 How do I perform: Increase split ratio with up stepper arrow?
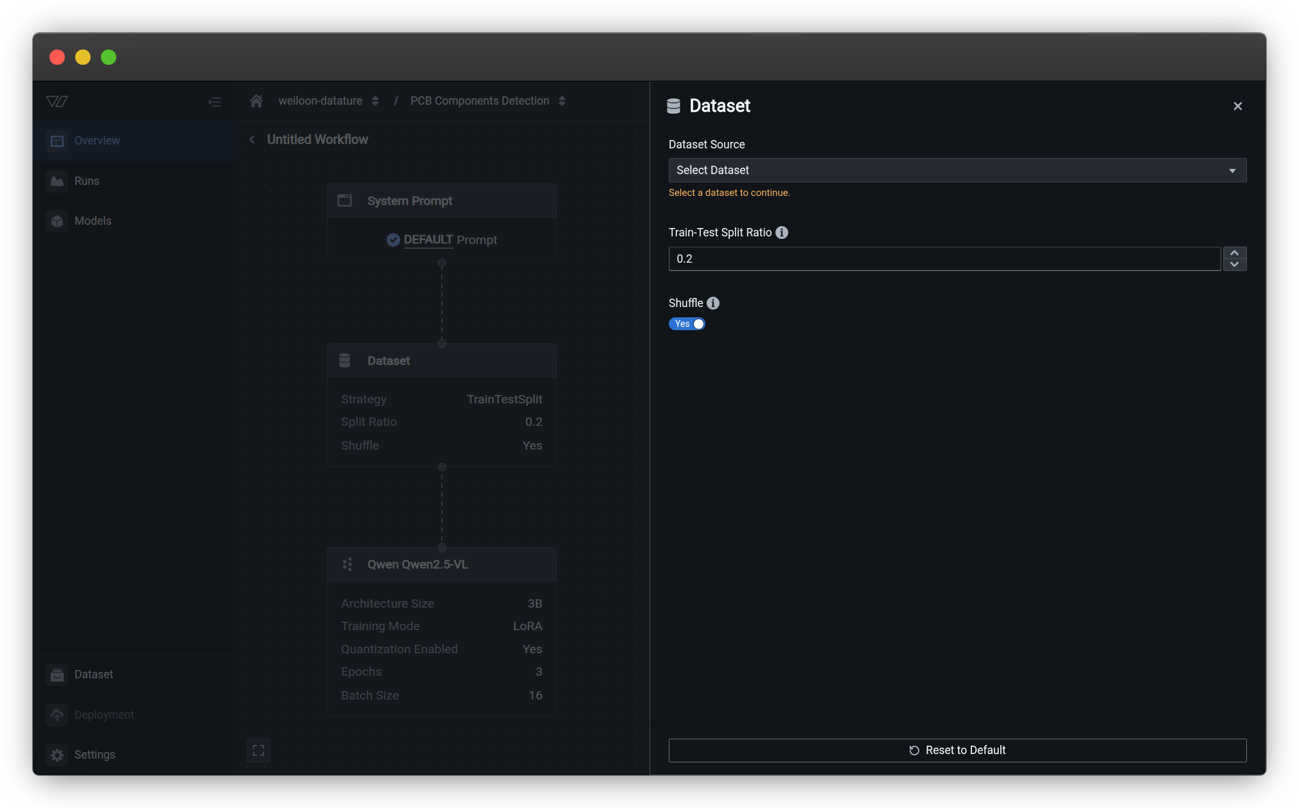(x=1234, y=253)
